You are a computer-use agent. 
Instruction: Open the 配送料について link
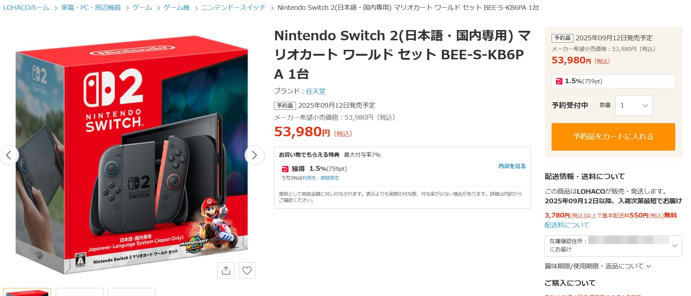tap(567, 225)
